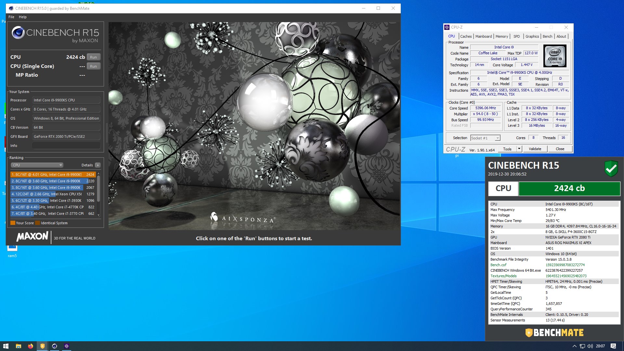Image resolution: width=624 pixels, height=351 pixels.
Task: Select ranking row 4 Intel Xeon 1279
Action: click(53, 194)
